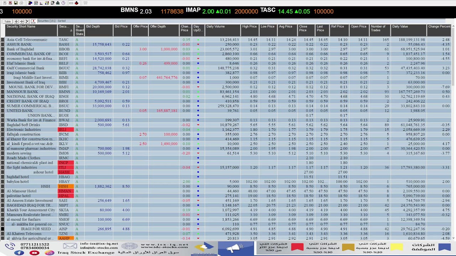The image size is (456, 256).
Task: Open the clock icon in the toolbar
Action: [63, 3]
